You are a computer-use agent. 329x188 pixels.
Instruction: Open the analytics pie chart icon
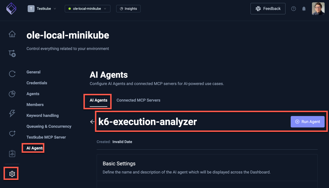[x=12, y=94]
